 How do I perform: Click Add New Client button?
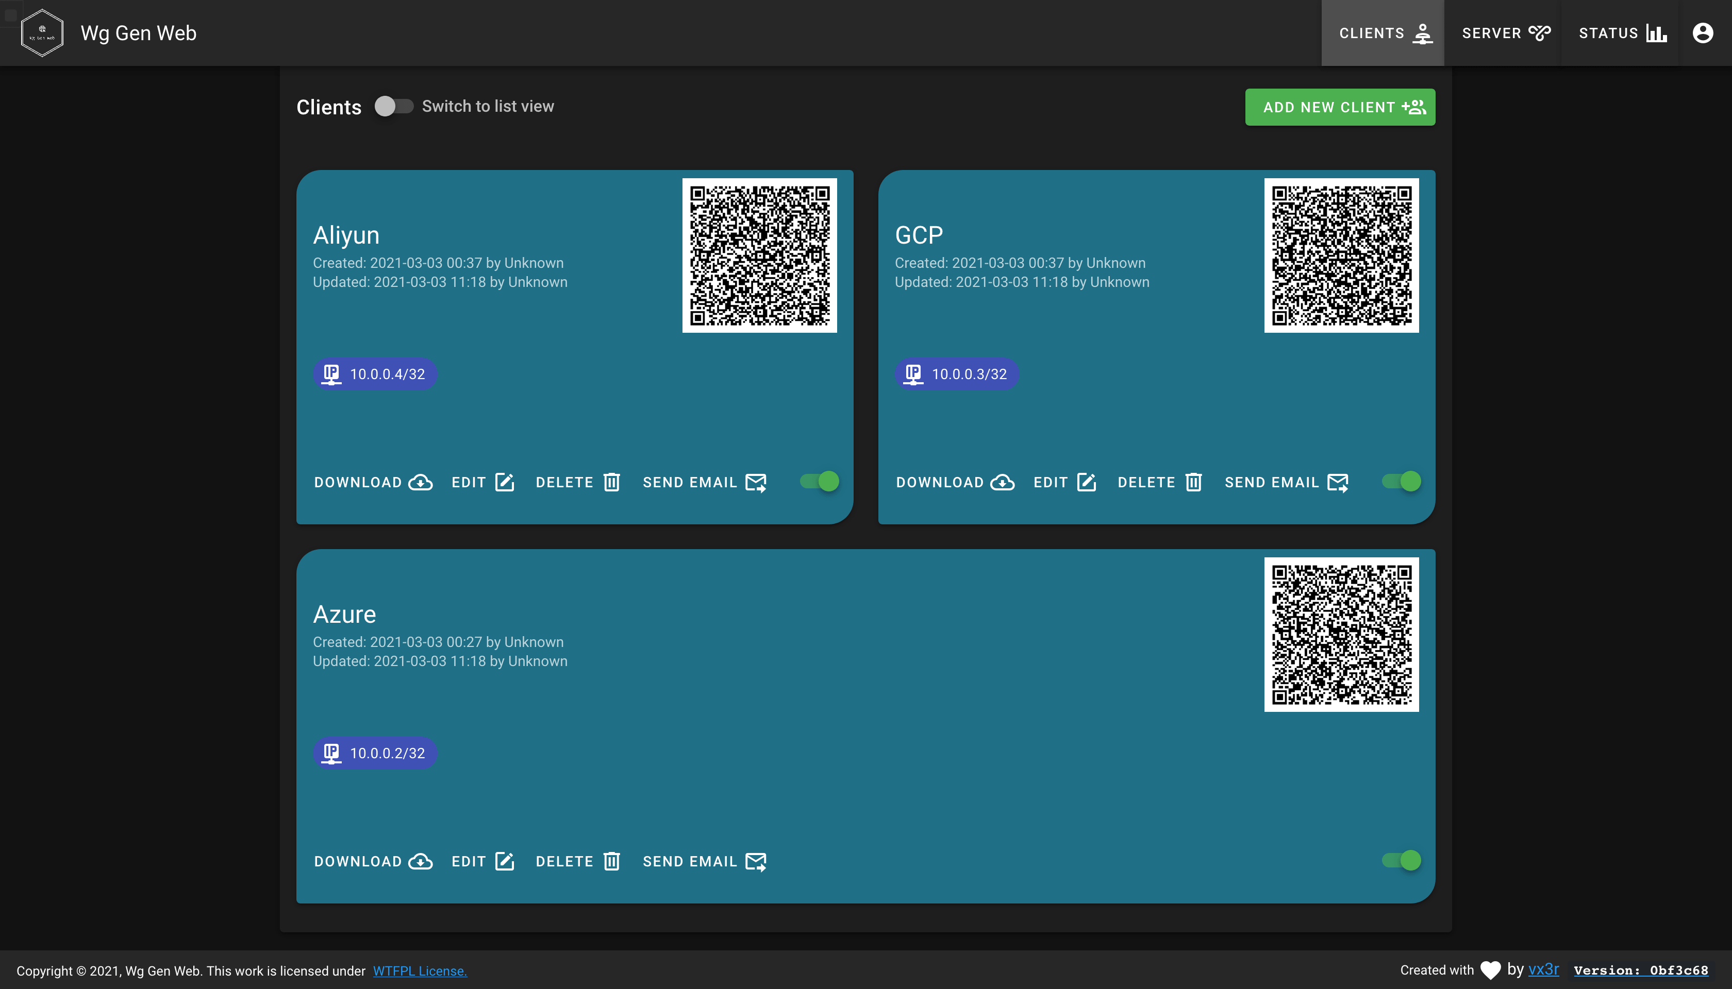[x=1340, y=107]
